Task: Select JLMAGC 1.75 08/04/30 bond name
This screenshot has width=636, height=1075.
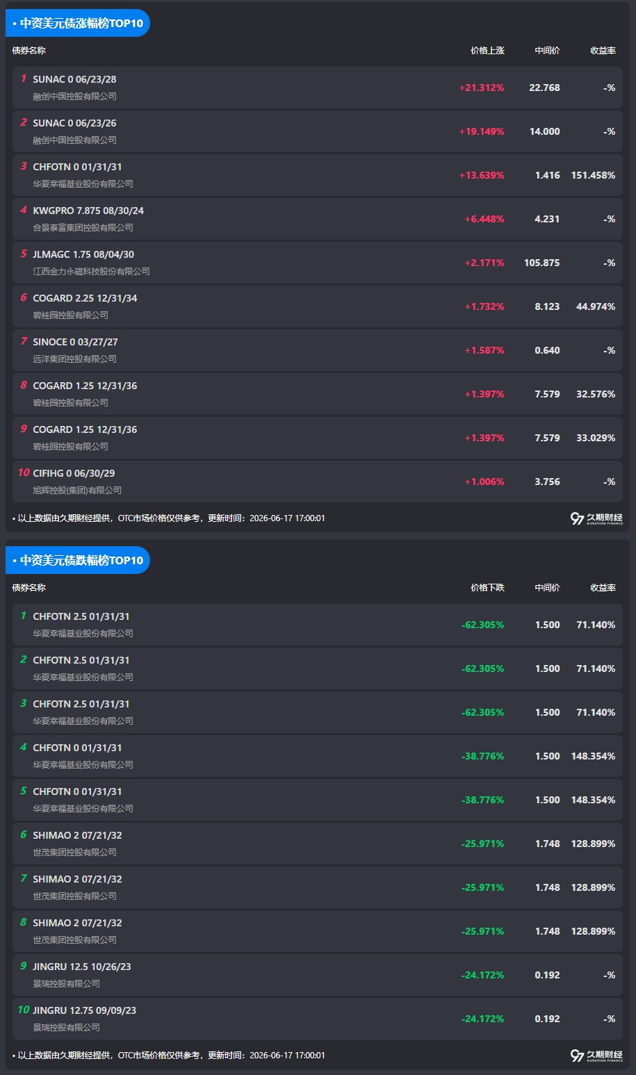Action: tap(83, 254)
